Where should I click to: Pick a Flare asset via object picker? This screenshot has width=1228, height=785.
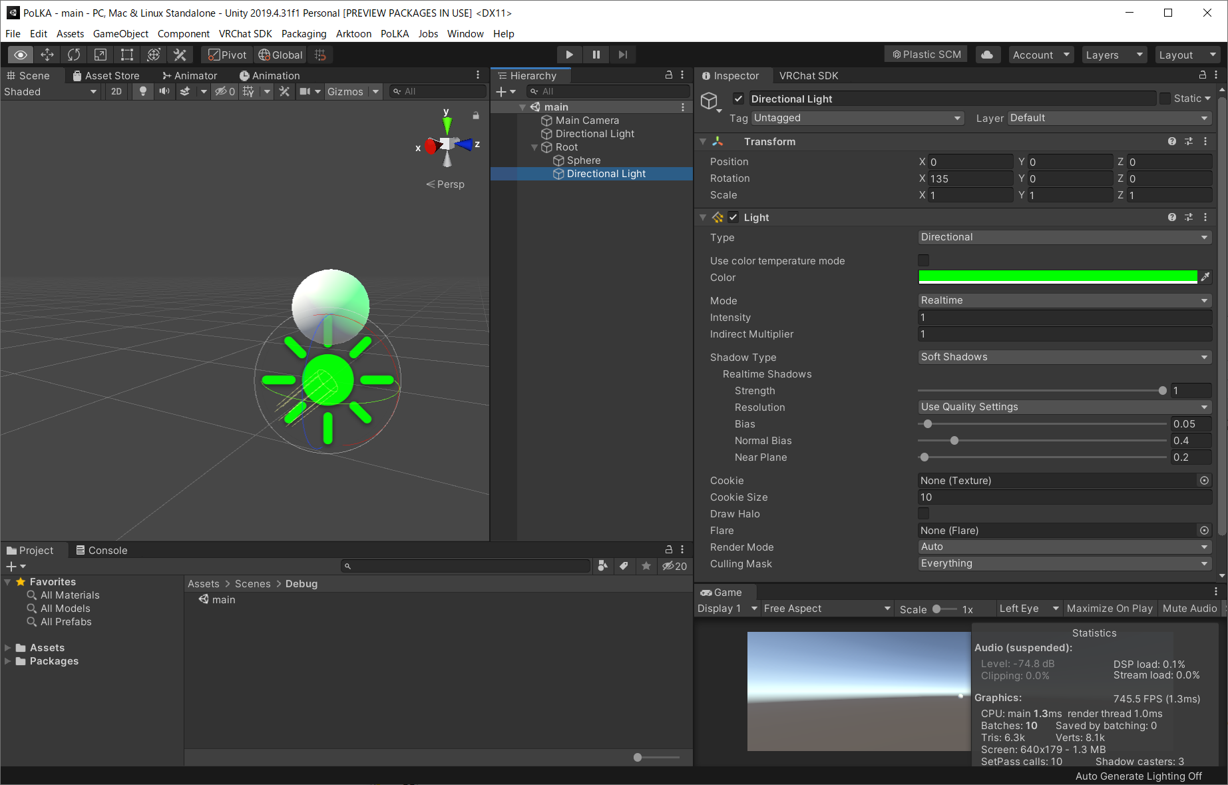1204,530
